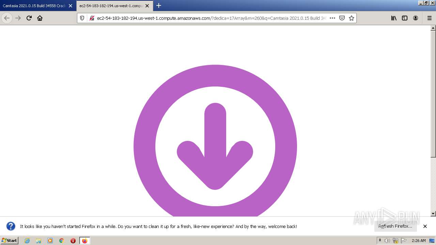Close the Camtasia 2021.0.15 tab
Image resolution: width=436 pixels, height=245 pixels.
(x=71, y=6)
